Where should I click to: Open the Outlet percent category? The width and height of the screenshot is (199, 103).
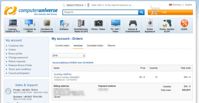[184, 25]
